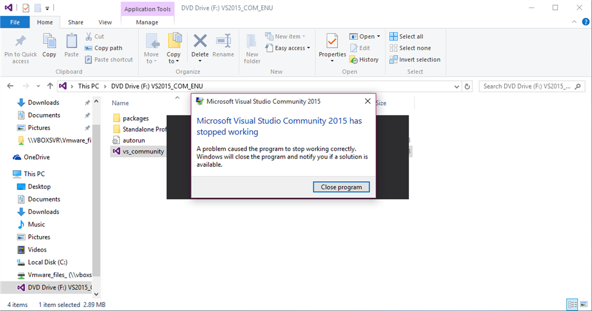Click the Copy ribbon button
This screenshot has width=592, height=311.
point(49,46)
